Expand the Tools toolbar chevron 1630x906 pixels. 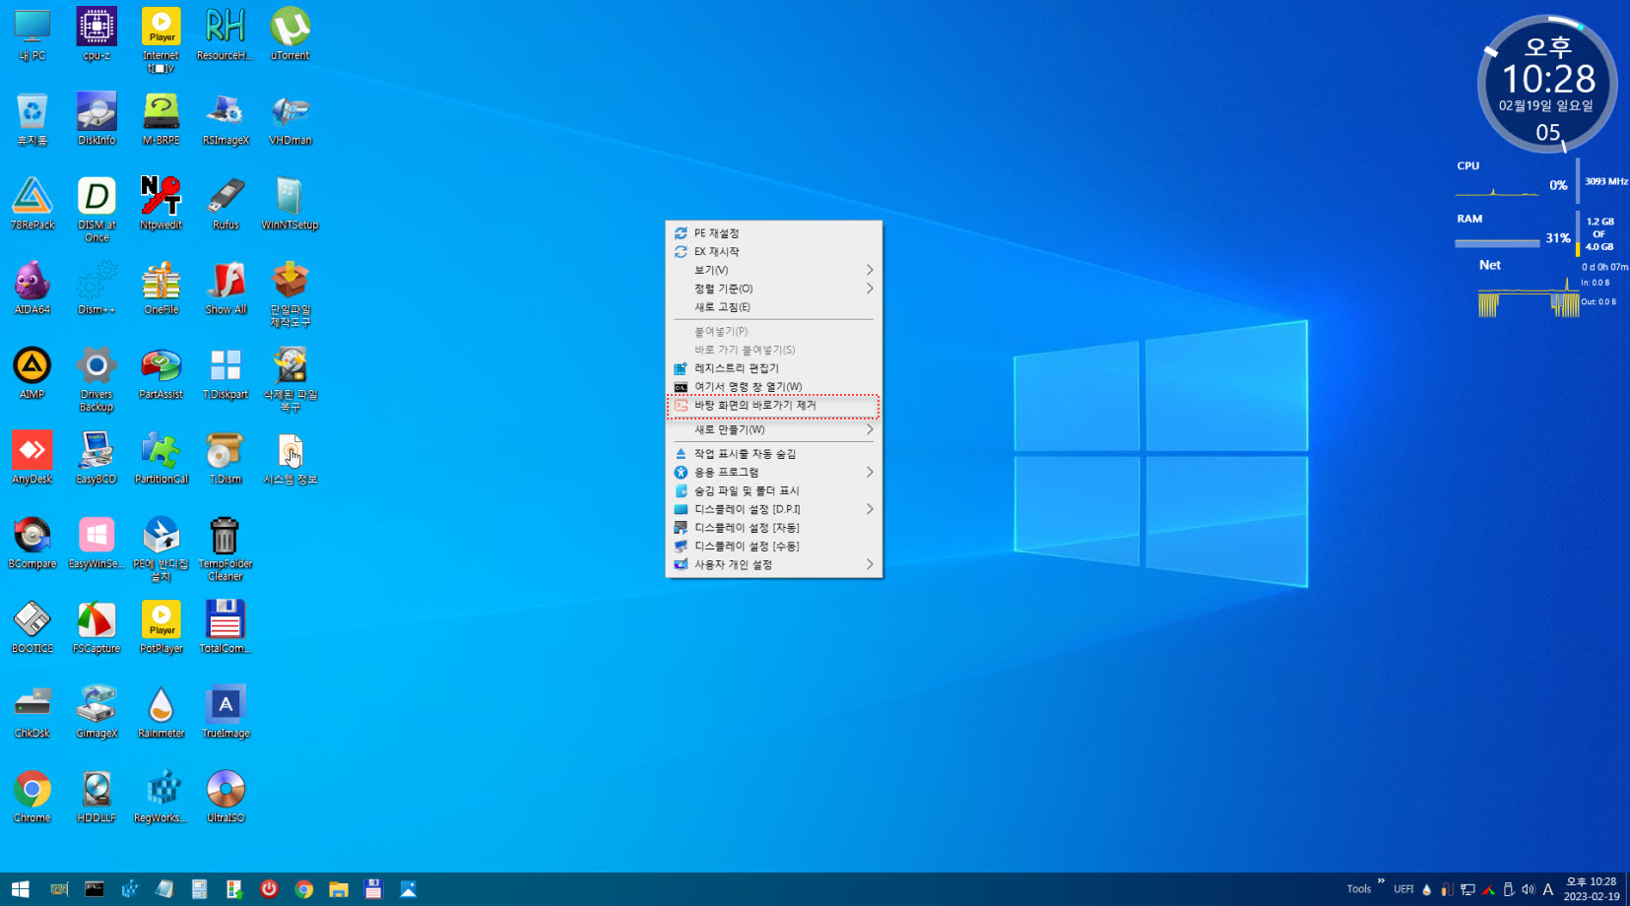click(x=1381, y=881)
